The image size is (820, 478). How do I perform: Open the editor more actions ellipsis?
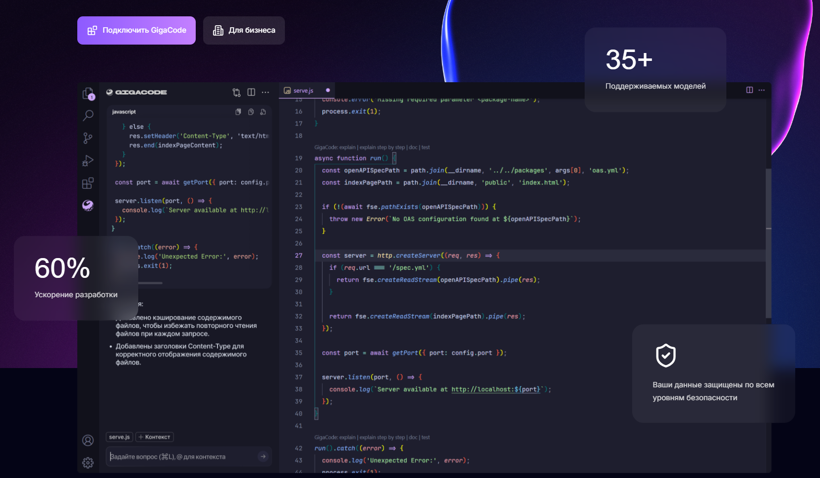pyautogui.click(x=762, y=90)
